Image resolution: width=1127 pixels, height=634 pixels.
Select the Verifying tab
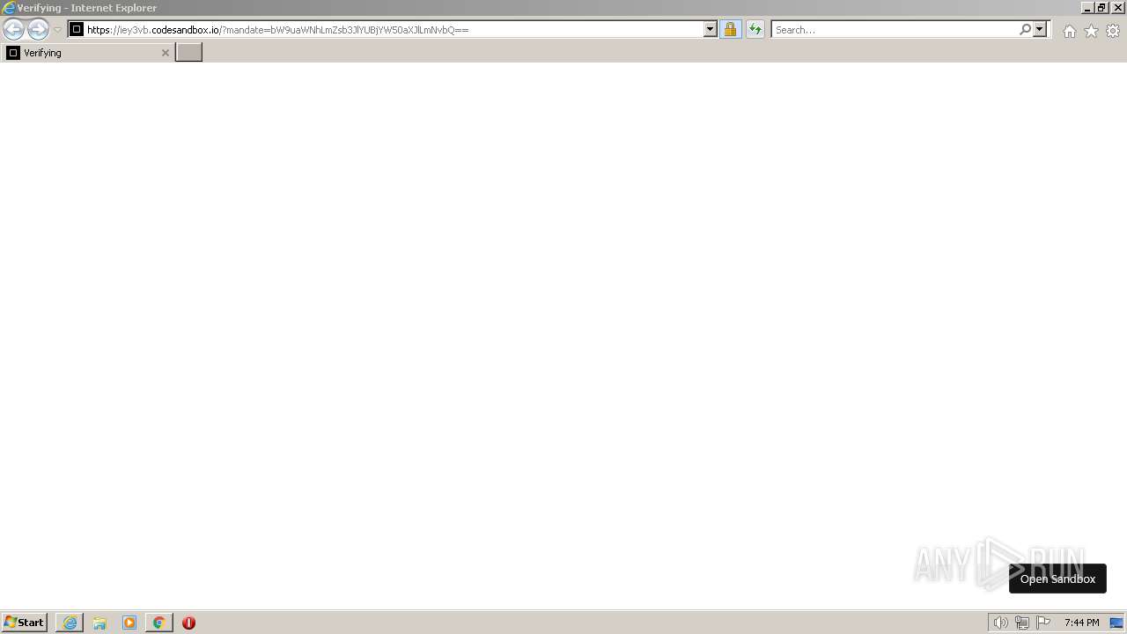87,53
